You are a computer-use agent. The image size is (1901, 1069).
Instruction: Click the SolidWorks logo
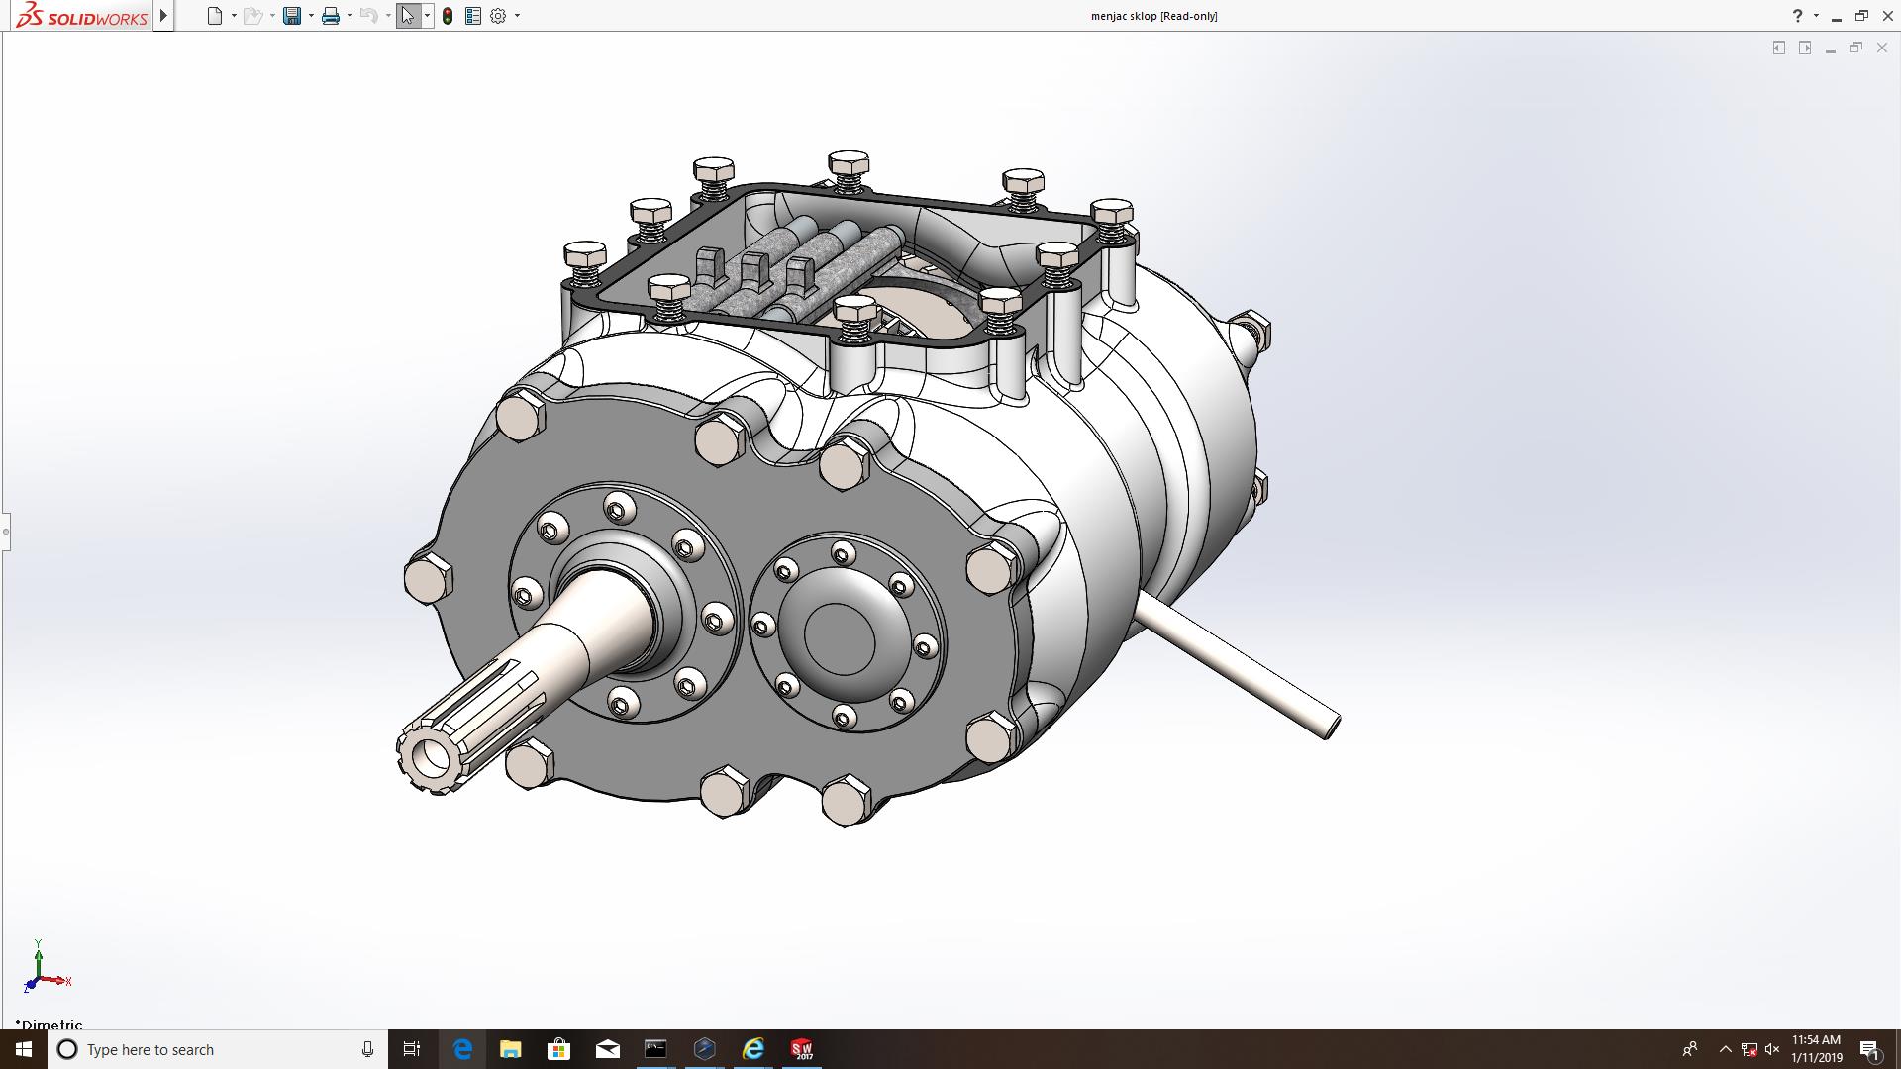click(82, 16)
